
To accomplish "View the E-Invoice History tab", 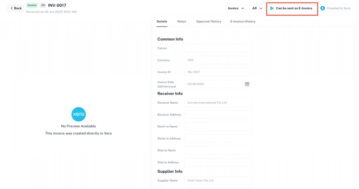I will click(243, 21).
